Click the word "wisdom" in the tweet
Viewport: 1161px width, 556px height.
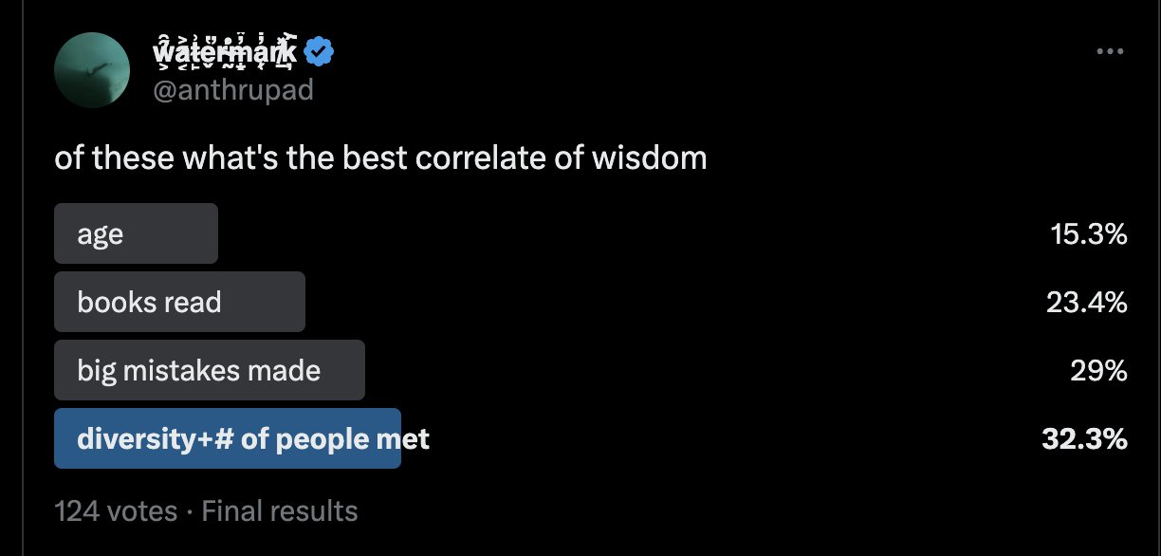(650, 158)
